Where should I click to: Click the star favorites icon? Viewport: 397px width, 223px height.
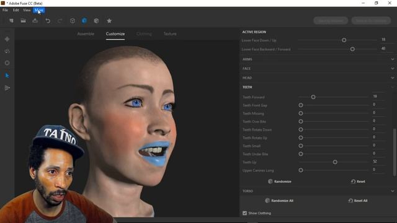coord(109,20)
